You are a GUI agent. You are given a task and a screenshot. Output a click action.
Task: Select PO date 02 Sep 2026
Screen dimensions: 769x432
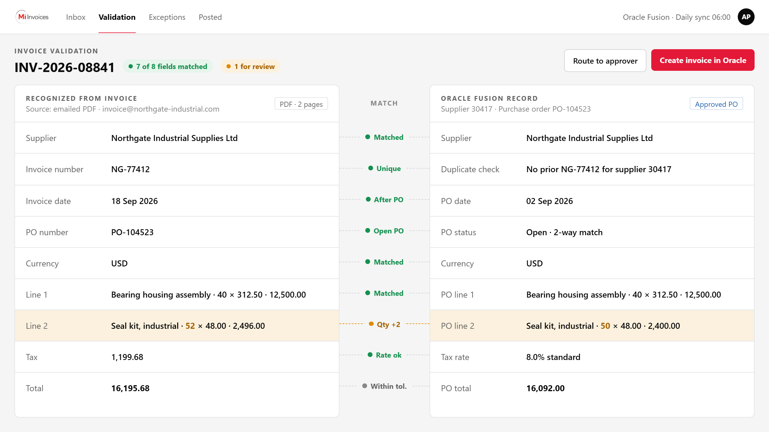[x=549, y=201]
